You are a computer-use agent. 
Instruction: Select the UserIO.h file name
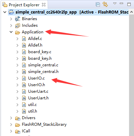point(36,85)
